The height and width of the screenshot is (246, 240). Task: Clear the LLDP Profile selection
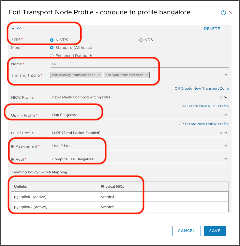tap(221, 133)
